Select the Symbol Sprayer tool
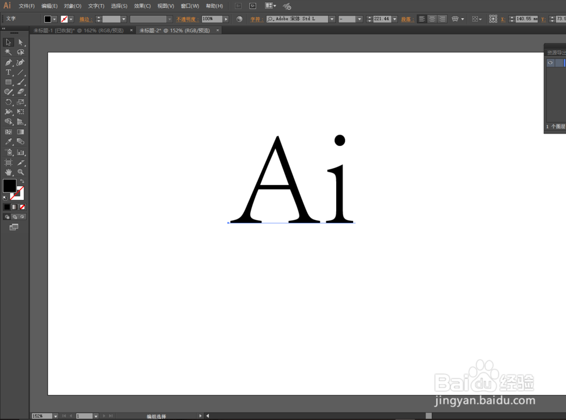Screen dimensions: 566x420 point(8,152)
